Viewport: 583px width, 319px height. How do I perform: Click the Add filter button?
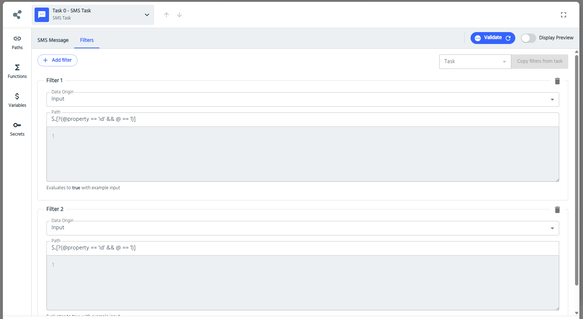coord(57,60)
